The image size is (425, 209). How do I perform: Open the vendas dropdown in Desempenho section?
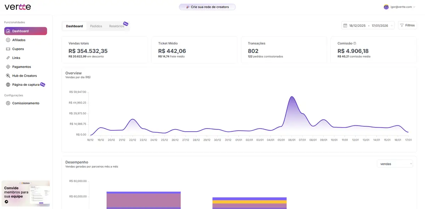(395, 163)
